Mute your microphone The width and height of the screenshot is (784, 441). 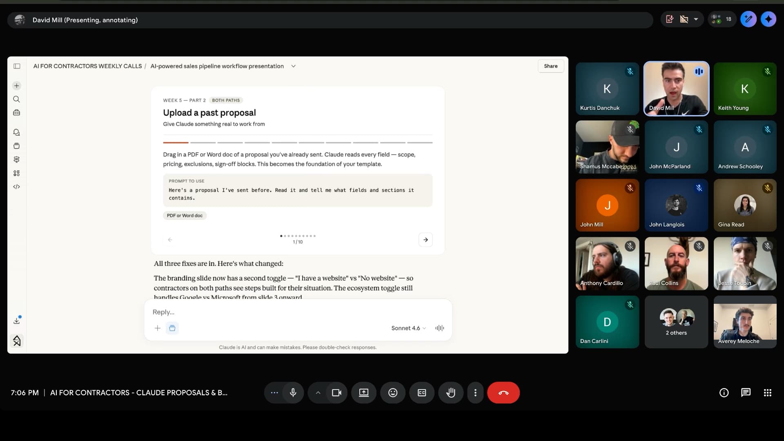(293, 392)
